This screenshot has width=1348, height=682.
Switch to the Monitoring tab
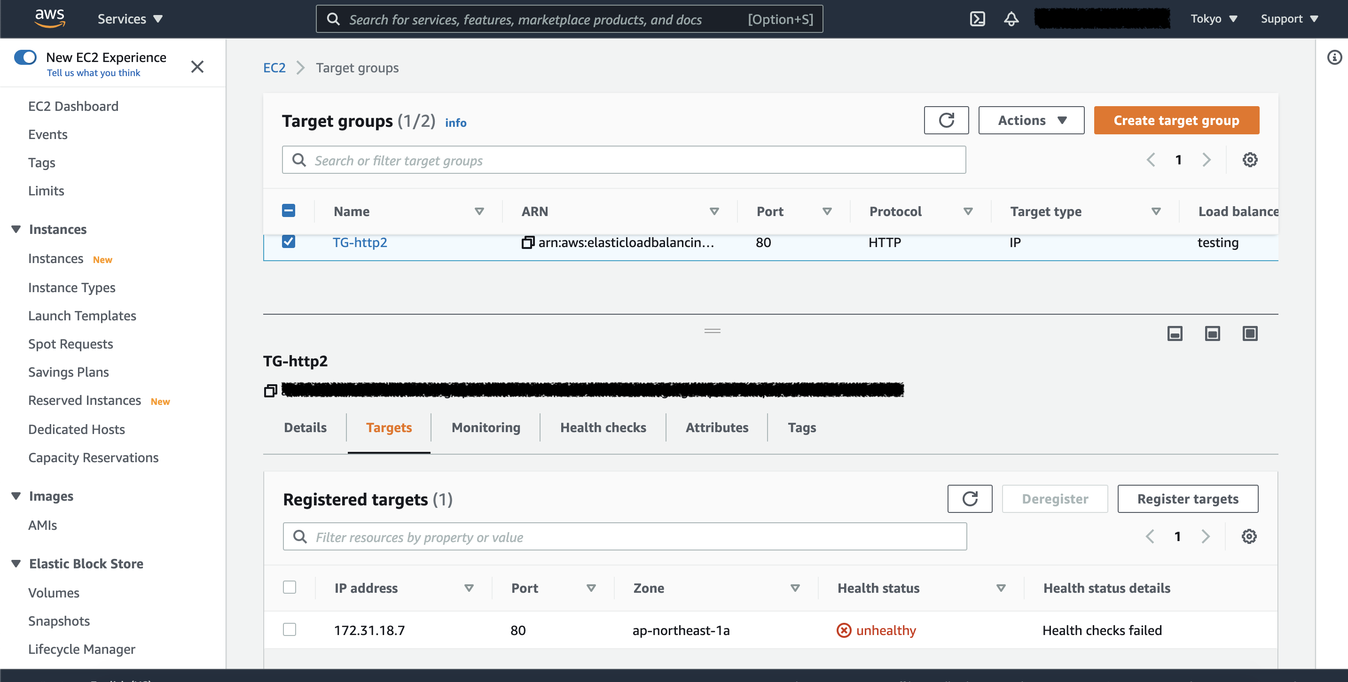tap(486, 427)
